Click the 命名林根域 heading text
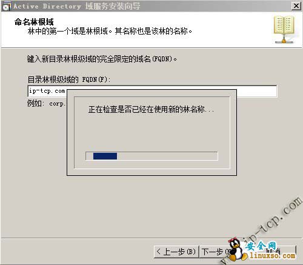Image resolution: width=303 pixels, height=265 pixels. coord(34,22)
